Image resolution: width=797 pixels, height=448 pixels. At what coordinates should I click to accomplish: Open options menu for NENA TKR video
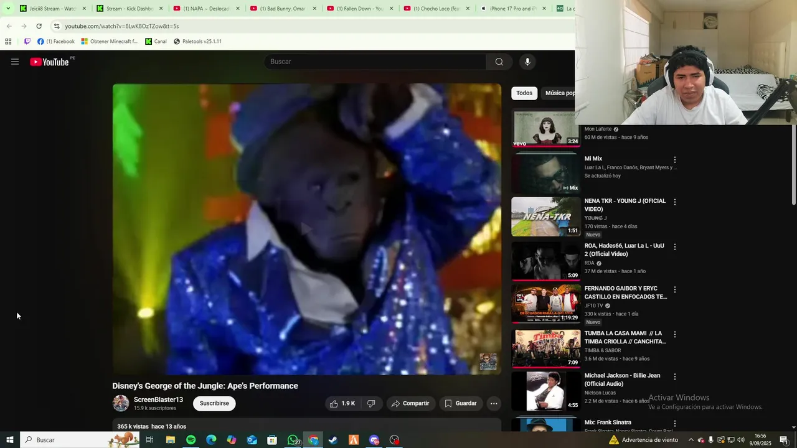[x=674, y=202]
